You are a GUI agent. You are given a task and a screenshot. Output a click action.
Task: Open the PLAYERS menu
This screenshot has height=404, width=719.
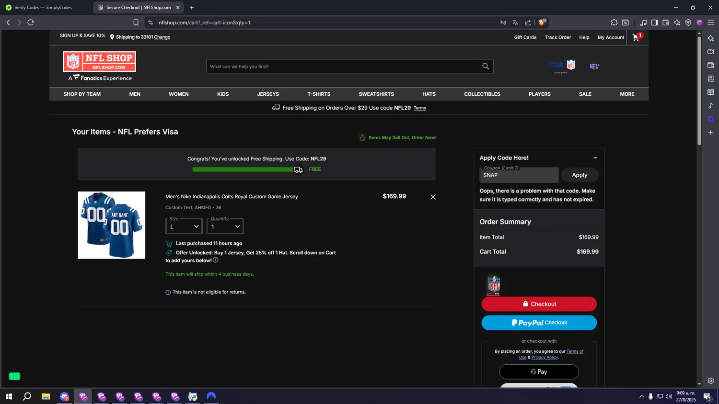pos(540,94)
